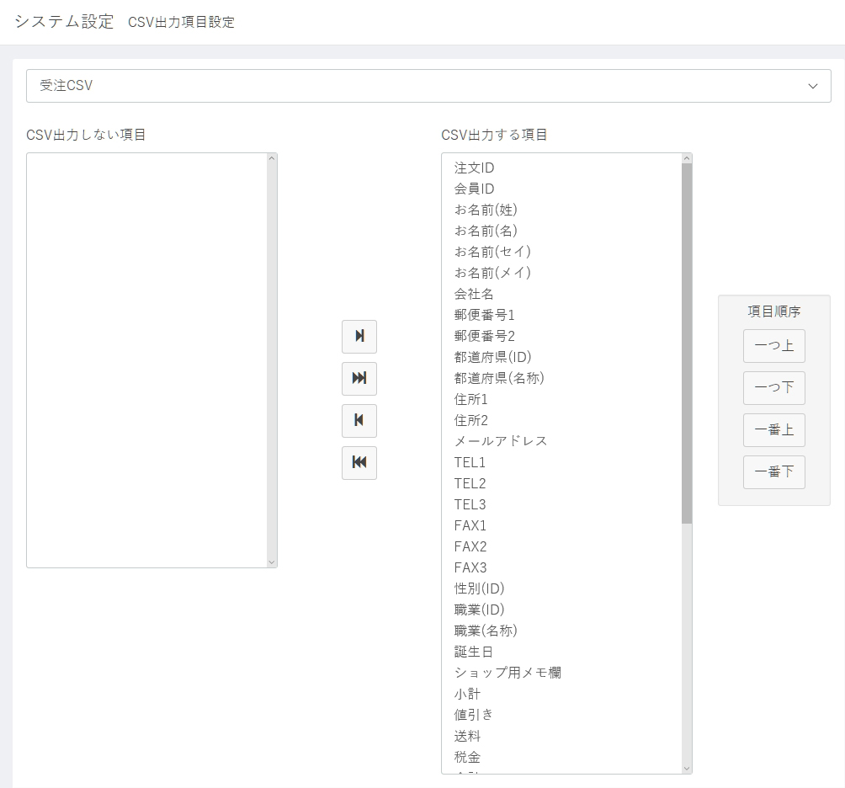Select ショップ用メモ欄 list entry
This screenshot has height=788, width=845.
pyautogui.click(x=508, y=673)
